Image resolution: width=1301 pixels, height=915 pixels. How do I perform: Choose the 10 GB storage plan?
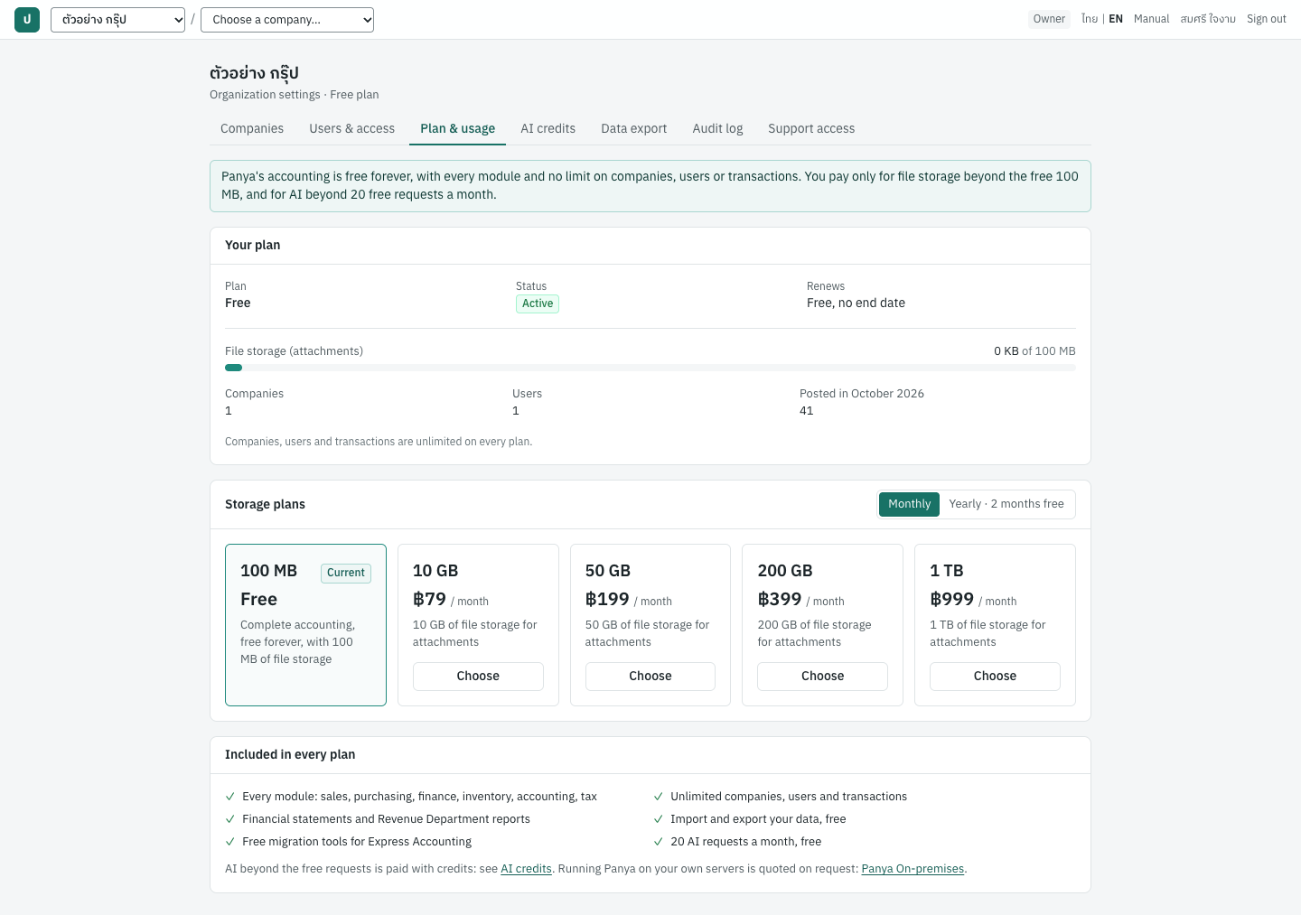478,677
